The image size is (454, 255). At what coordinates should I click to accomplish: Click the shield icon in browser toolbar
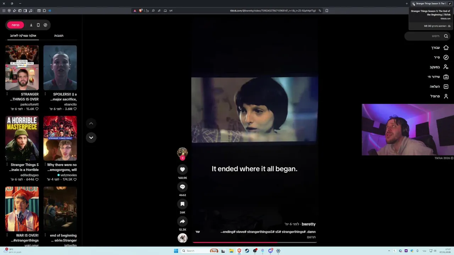9,11
